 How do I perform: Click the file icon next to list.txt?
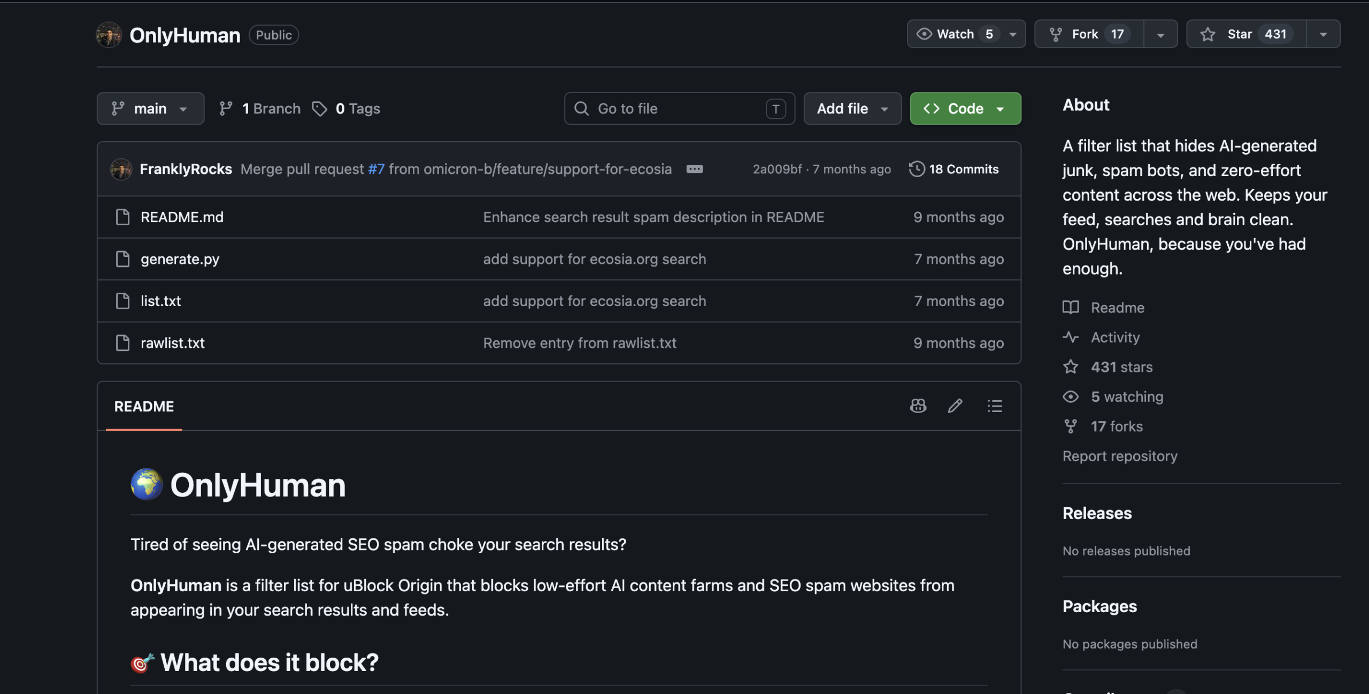click(122, 301)
